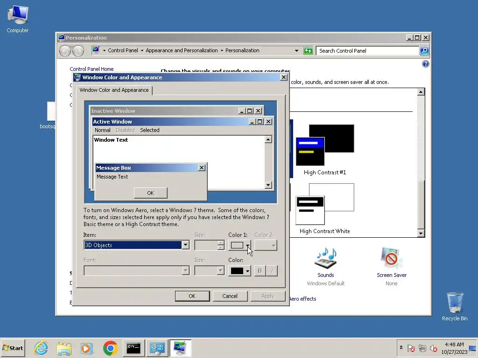Select the Personalization window taskbar icon
This screenshot has width=478, height=358.
point(180,348)
